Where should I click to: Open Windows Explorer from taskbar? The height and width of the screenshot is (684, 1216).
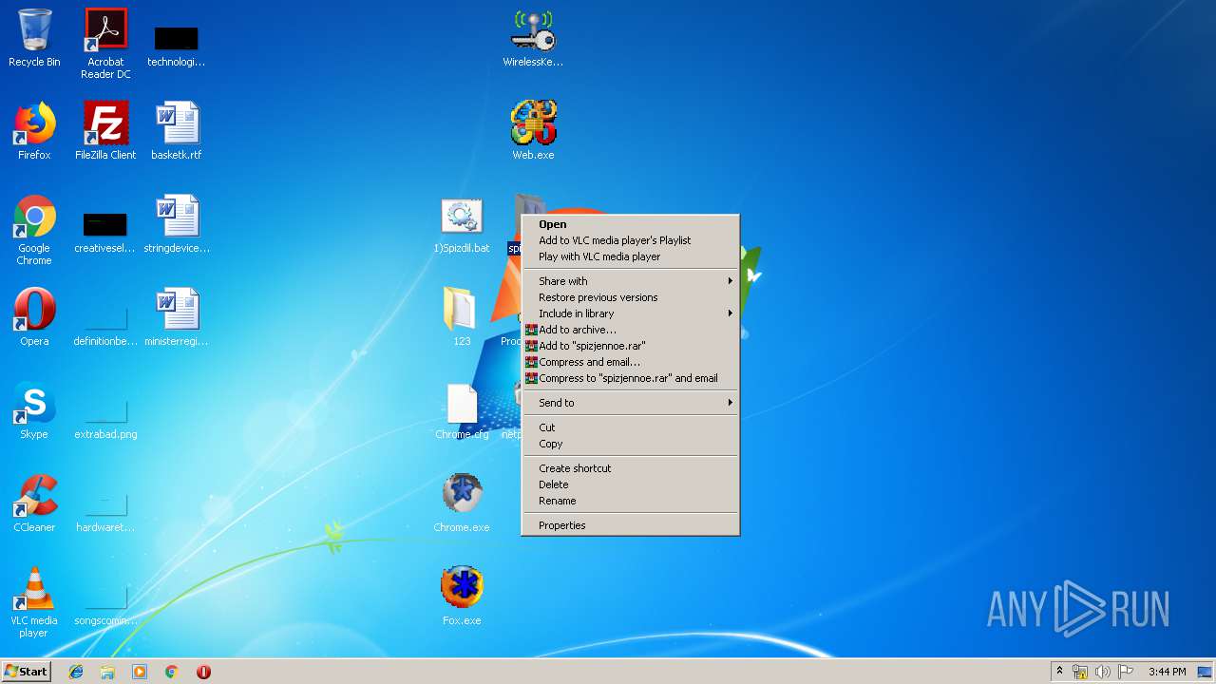(x=107, y=672)
